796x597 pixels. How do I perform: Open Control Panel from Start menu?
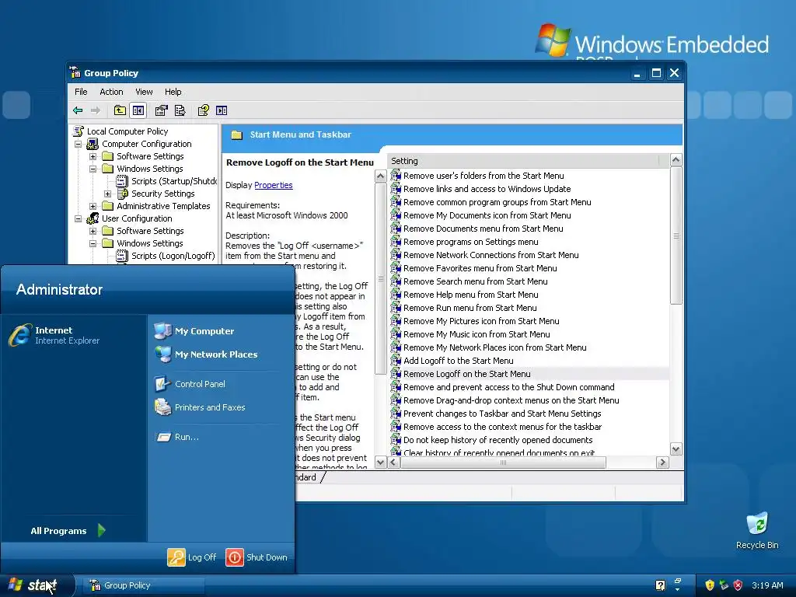pos(190,384)
